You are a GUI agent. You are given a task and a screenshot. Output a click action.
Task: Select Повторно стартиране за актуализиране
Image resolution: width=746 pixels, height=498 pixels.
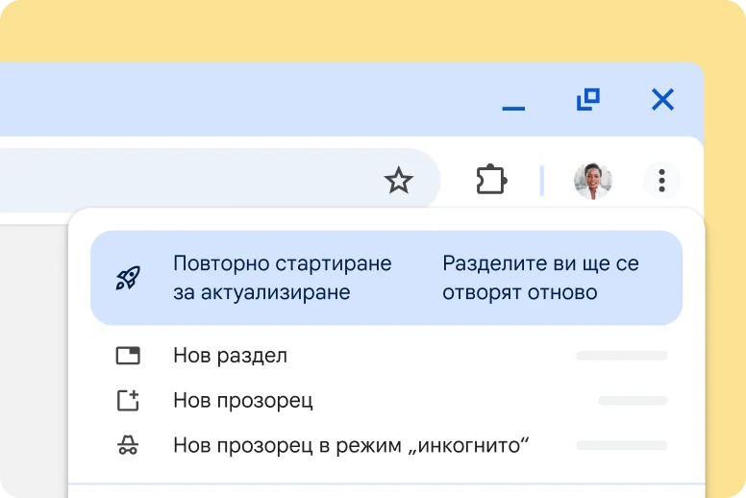(282, 278)
